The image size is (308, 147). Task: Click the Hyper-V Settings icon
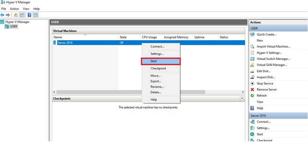point(252,53)
